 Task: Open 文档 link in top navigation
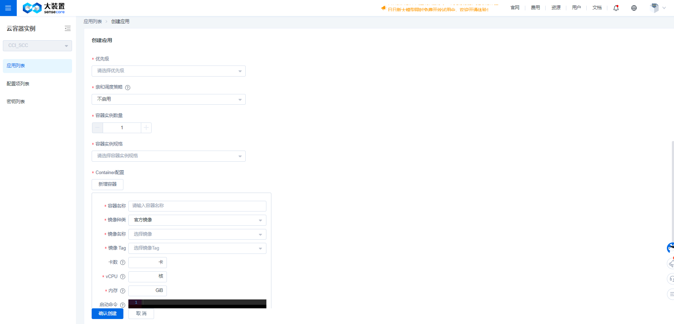point(597,8)
